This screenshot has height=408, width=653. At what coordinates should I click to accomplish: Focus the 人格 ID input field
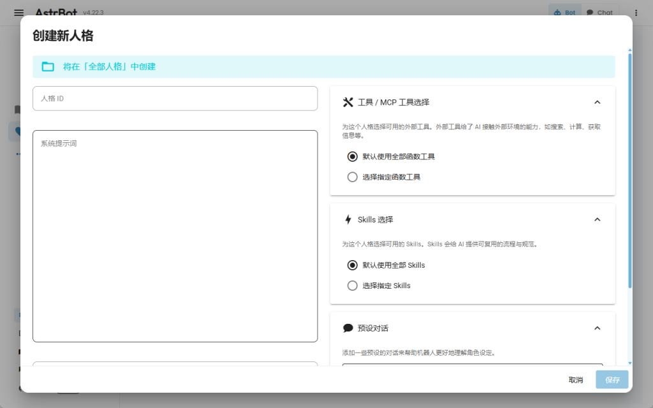[x=175, y=99]
